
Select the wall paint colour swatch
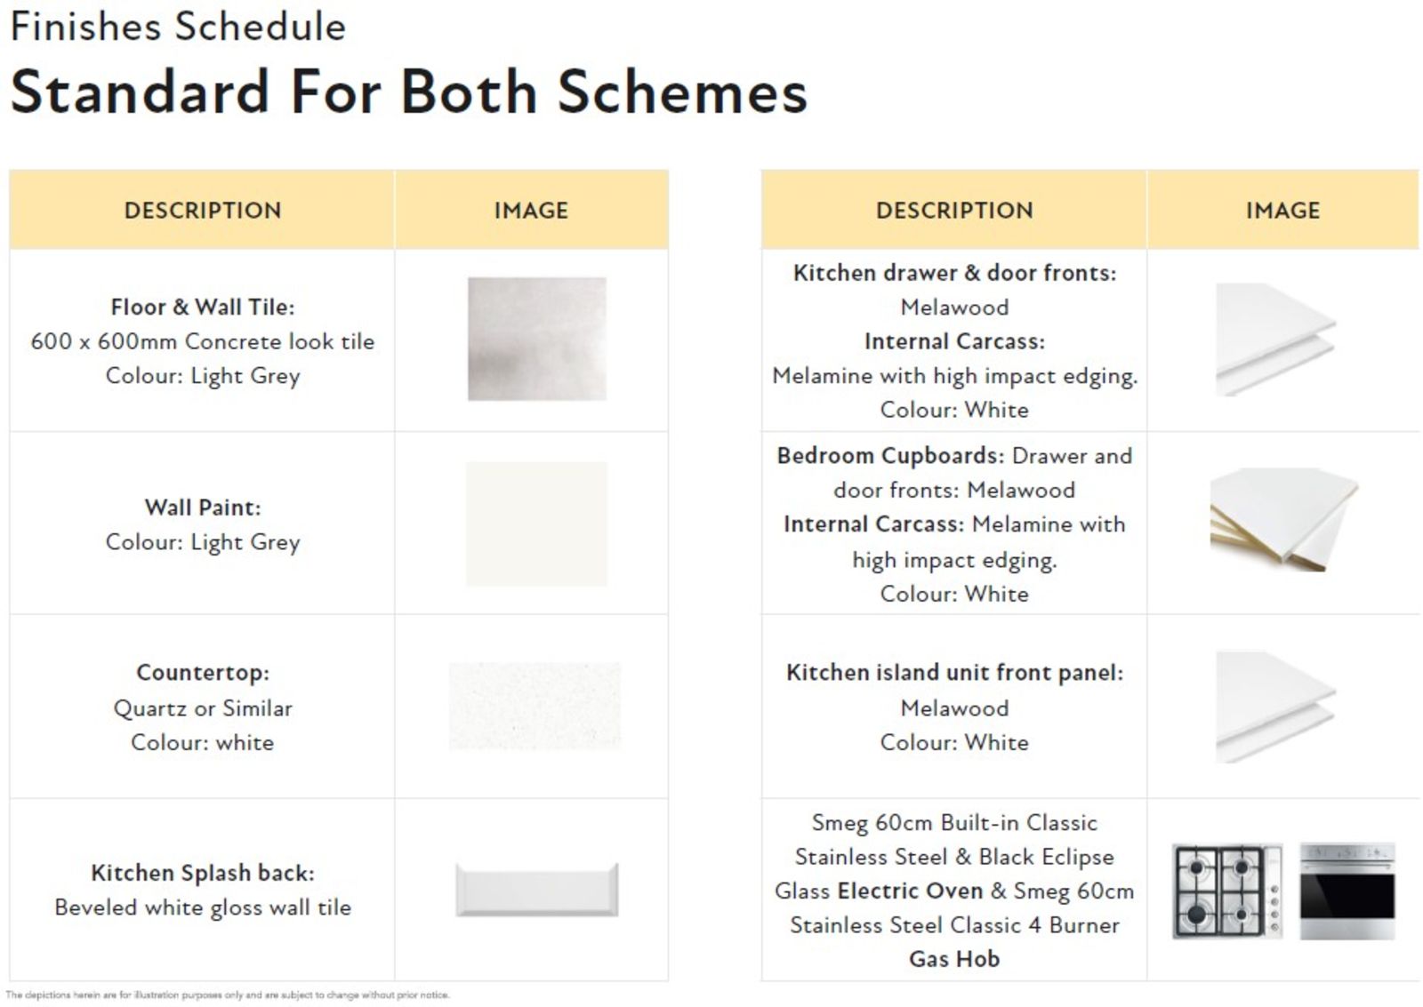(x=536, y=523)
